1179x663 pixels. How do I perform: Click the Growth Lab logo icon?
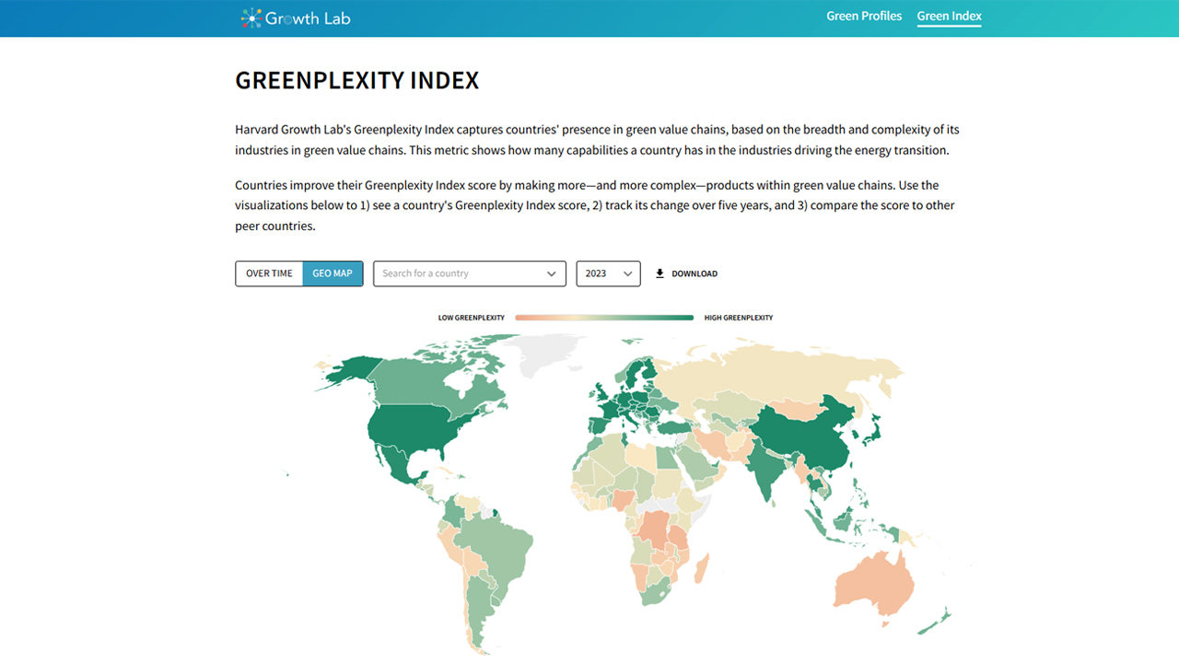(251, 17)
